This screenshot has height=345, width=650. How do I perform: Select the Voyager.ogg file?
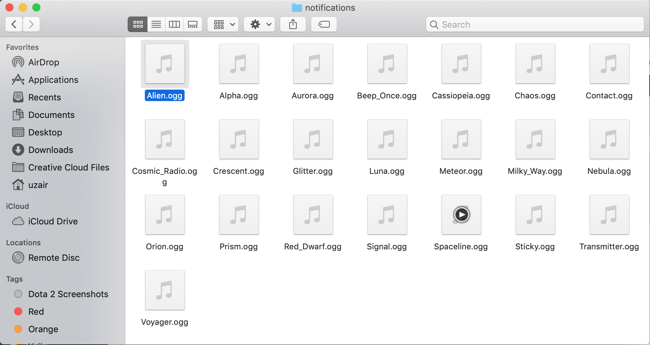165,290
